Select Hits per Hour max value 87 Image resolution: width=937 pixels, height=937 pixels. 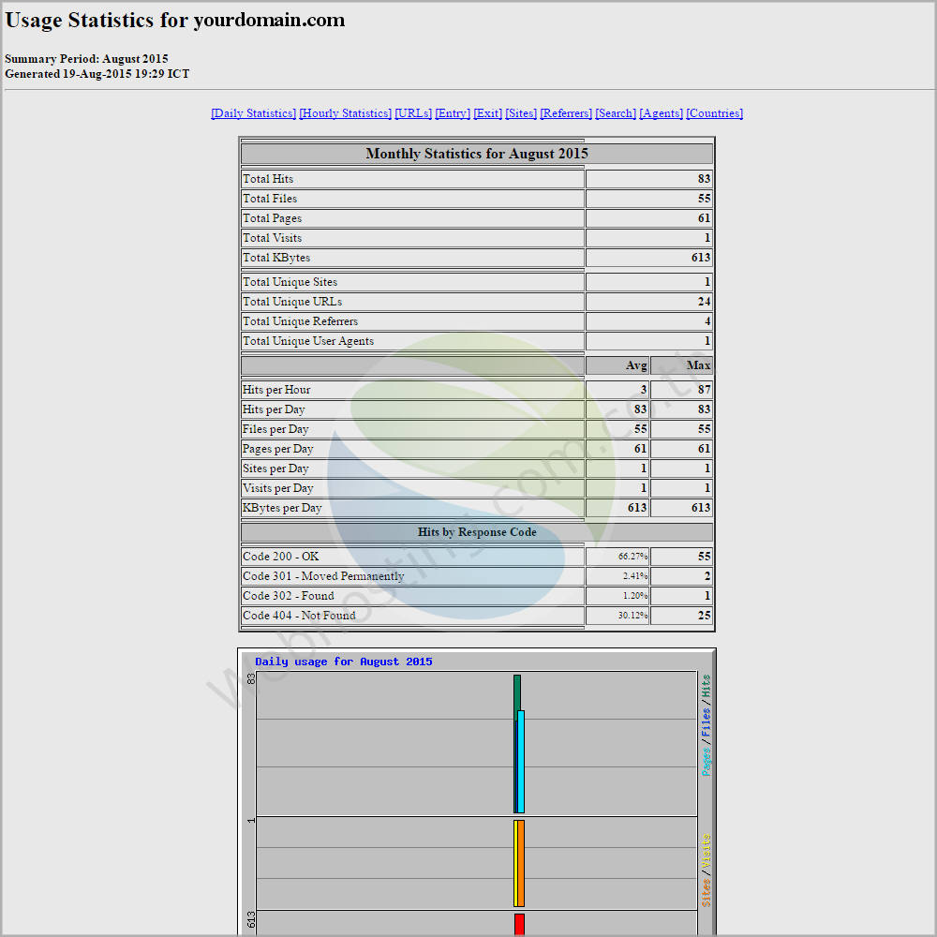(x=704, y=390)
